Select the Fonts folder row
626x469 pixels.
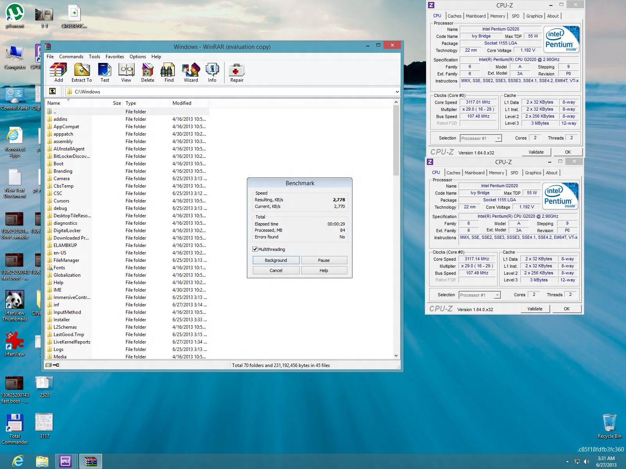click(127, 267)
